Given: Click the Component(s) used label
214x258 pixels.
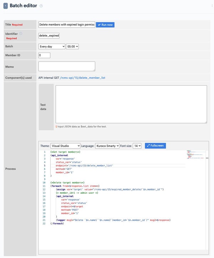Looking at the screenshot, I should (x=19, y=78).
